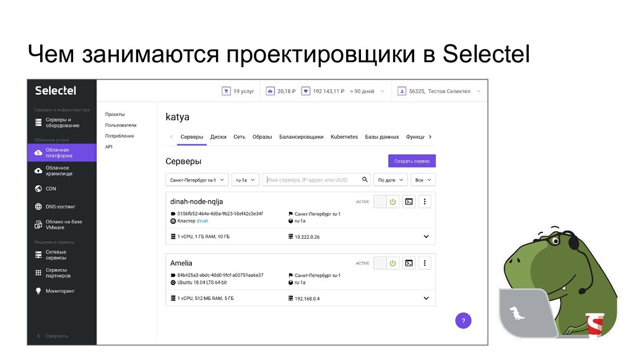
Task: Open Проекты submenu item
Action: tap(115, 115)
